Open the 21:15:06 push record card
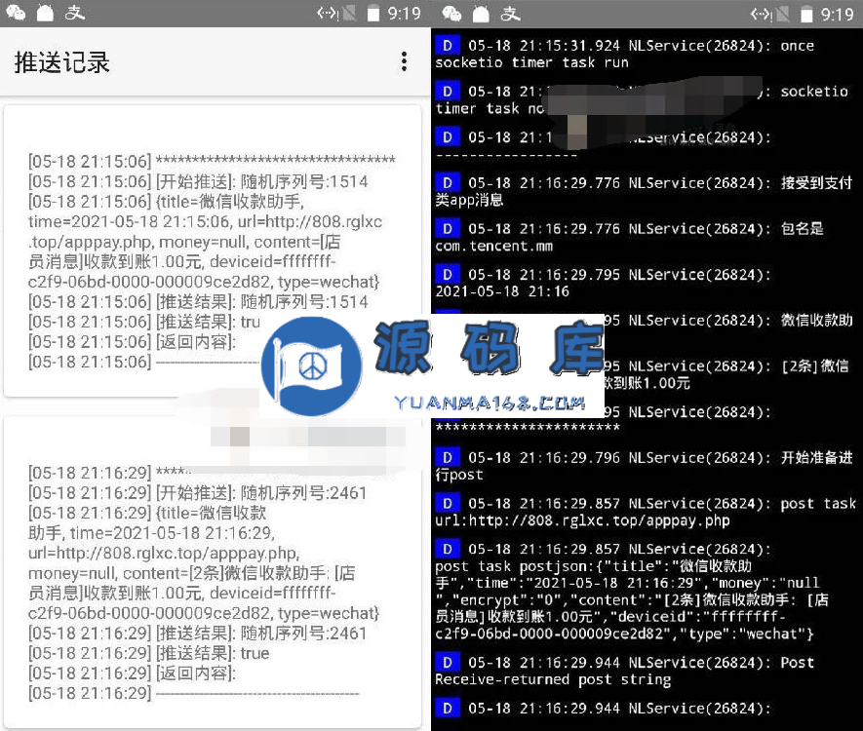863x731 pixels. point(213,250)
